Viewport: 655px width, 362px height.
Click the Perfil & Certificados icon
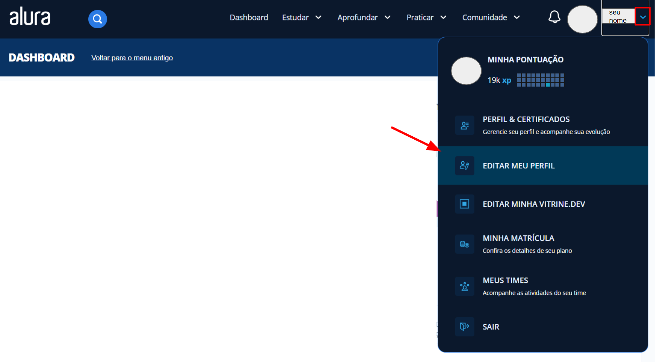click(464, 126)
